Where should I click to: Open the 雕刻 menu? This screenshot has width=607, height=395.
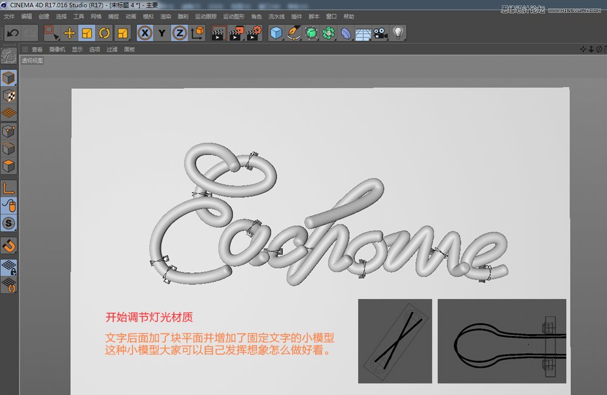(x=183, y=16)
